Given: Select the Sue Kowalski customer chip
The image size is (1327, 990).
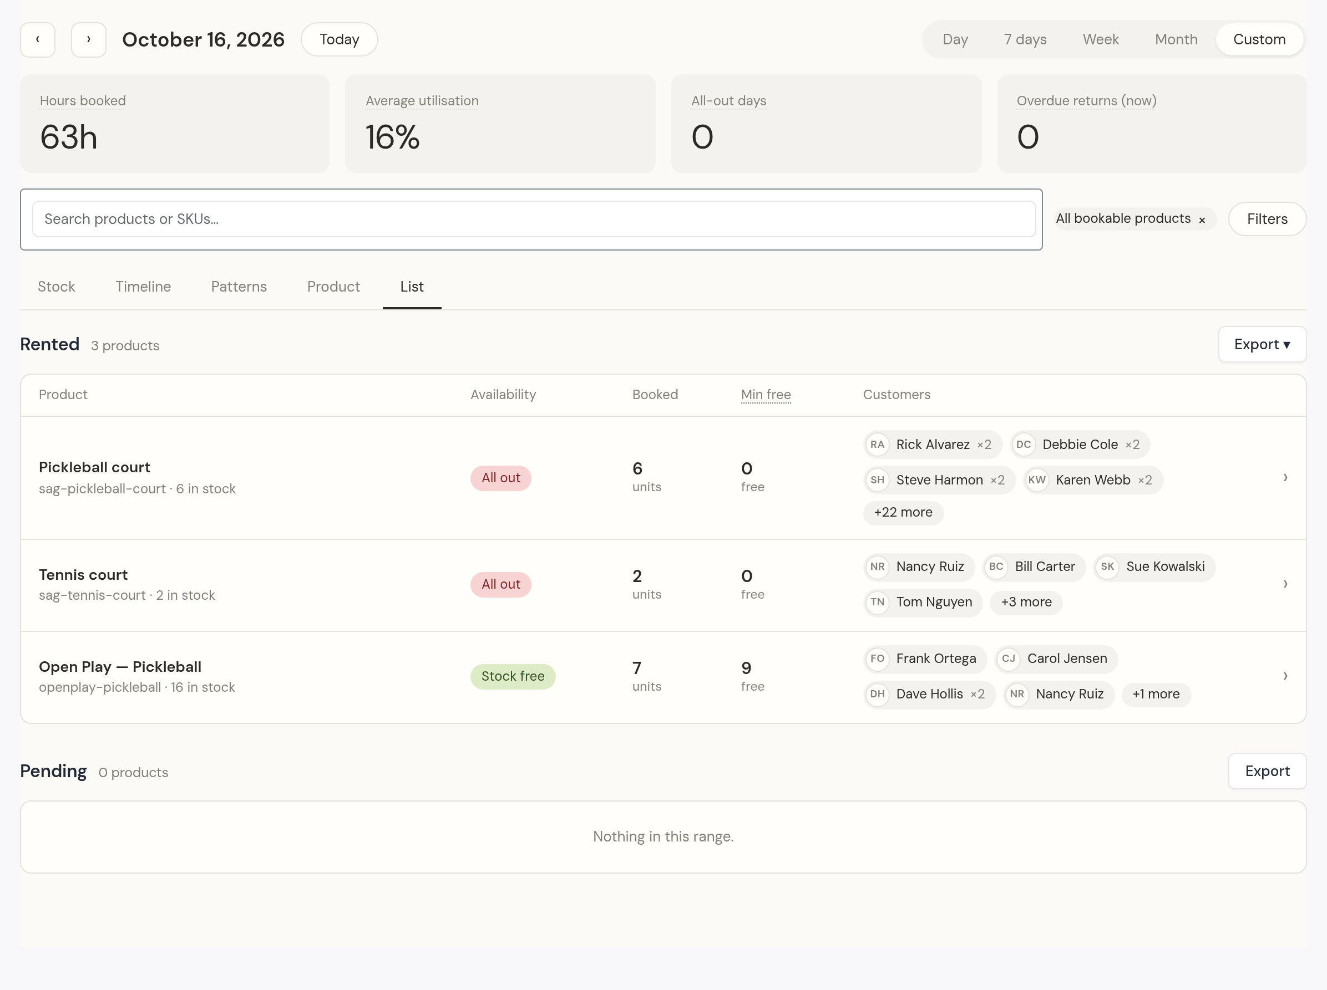Looking at the screenshot, I should pos(1154,567).
